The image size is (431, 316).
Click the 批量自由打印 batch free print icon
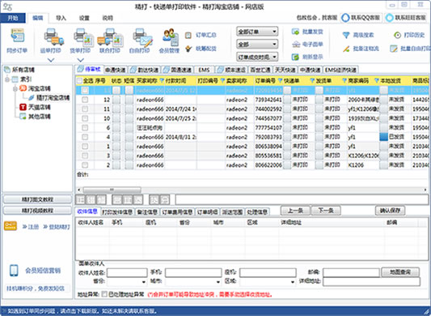pyautogui.click(x=394, y=49)
